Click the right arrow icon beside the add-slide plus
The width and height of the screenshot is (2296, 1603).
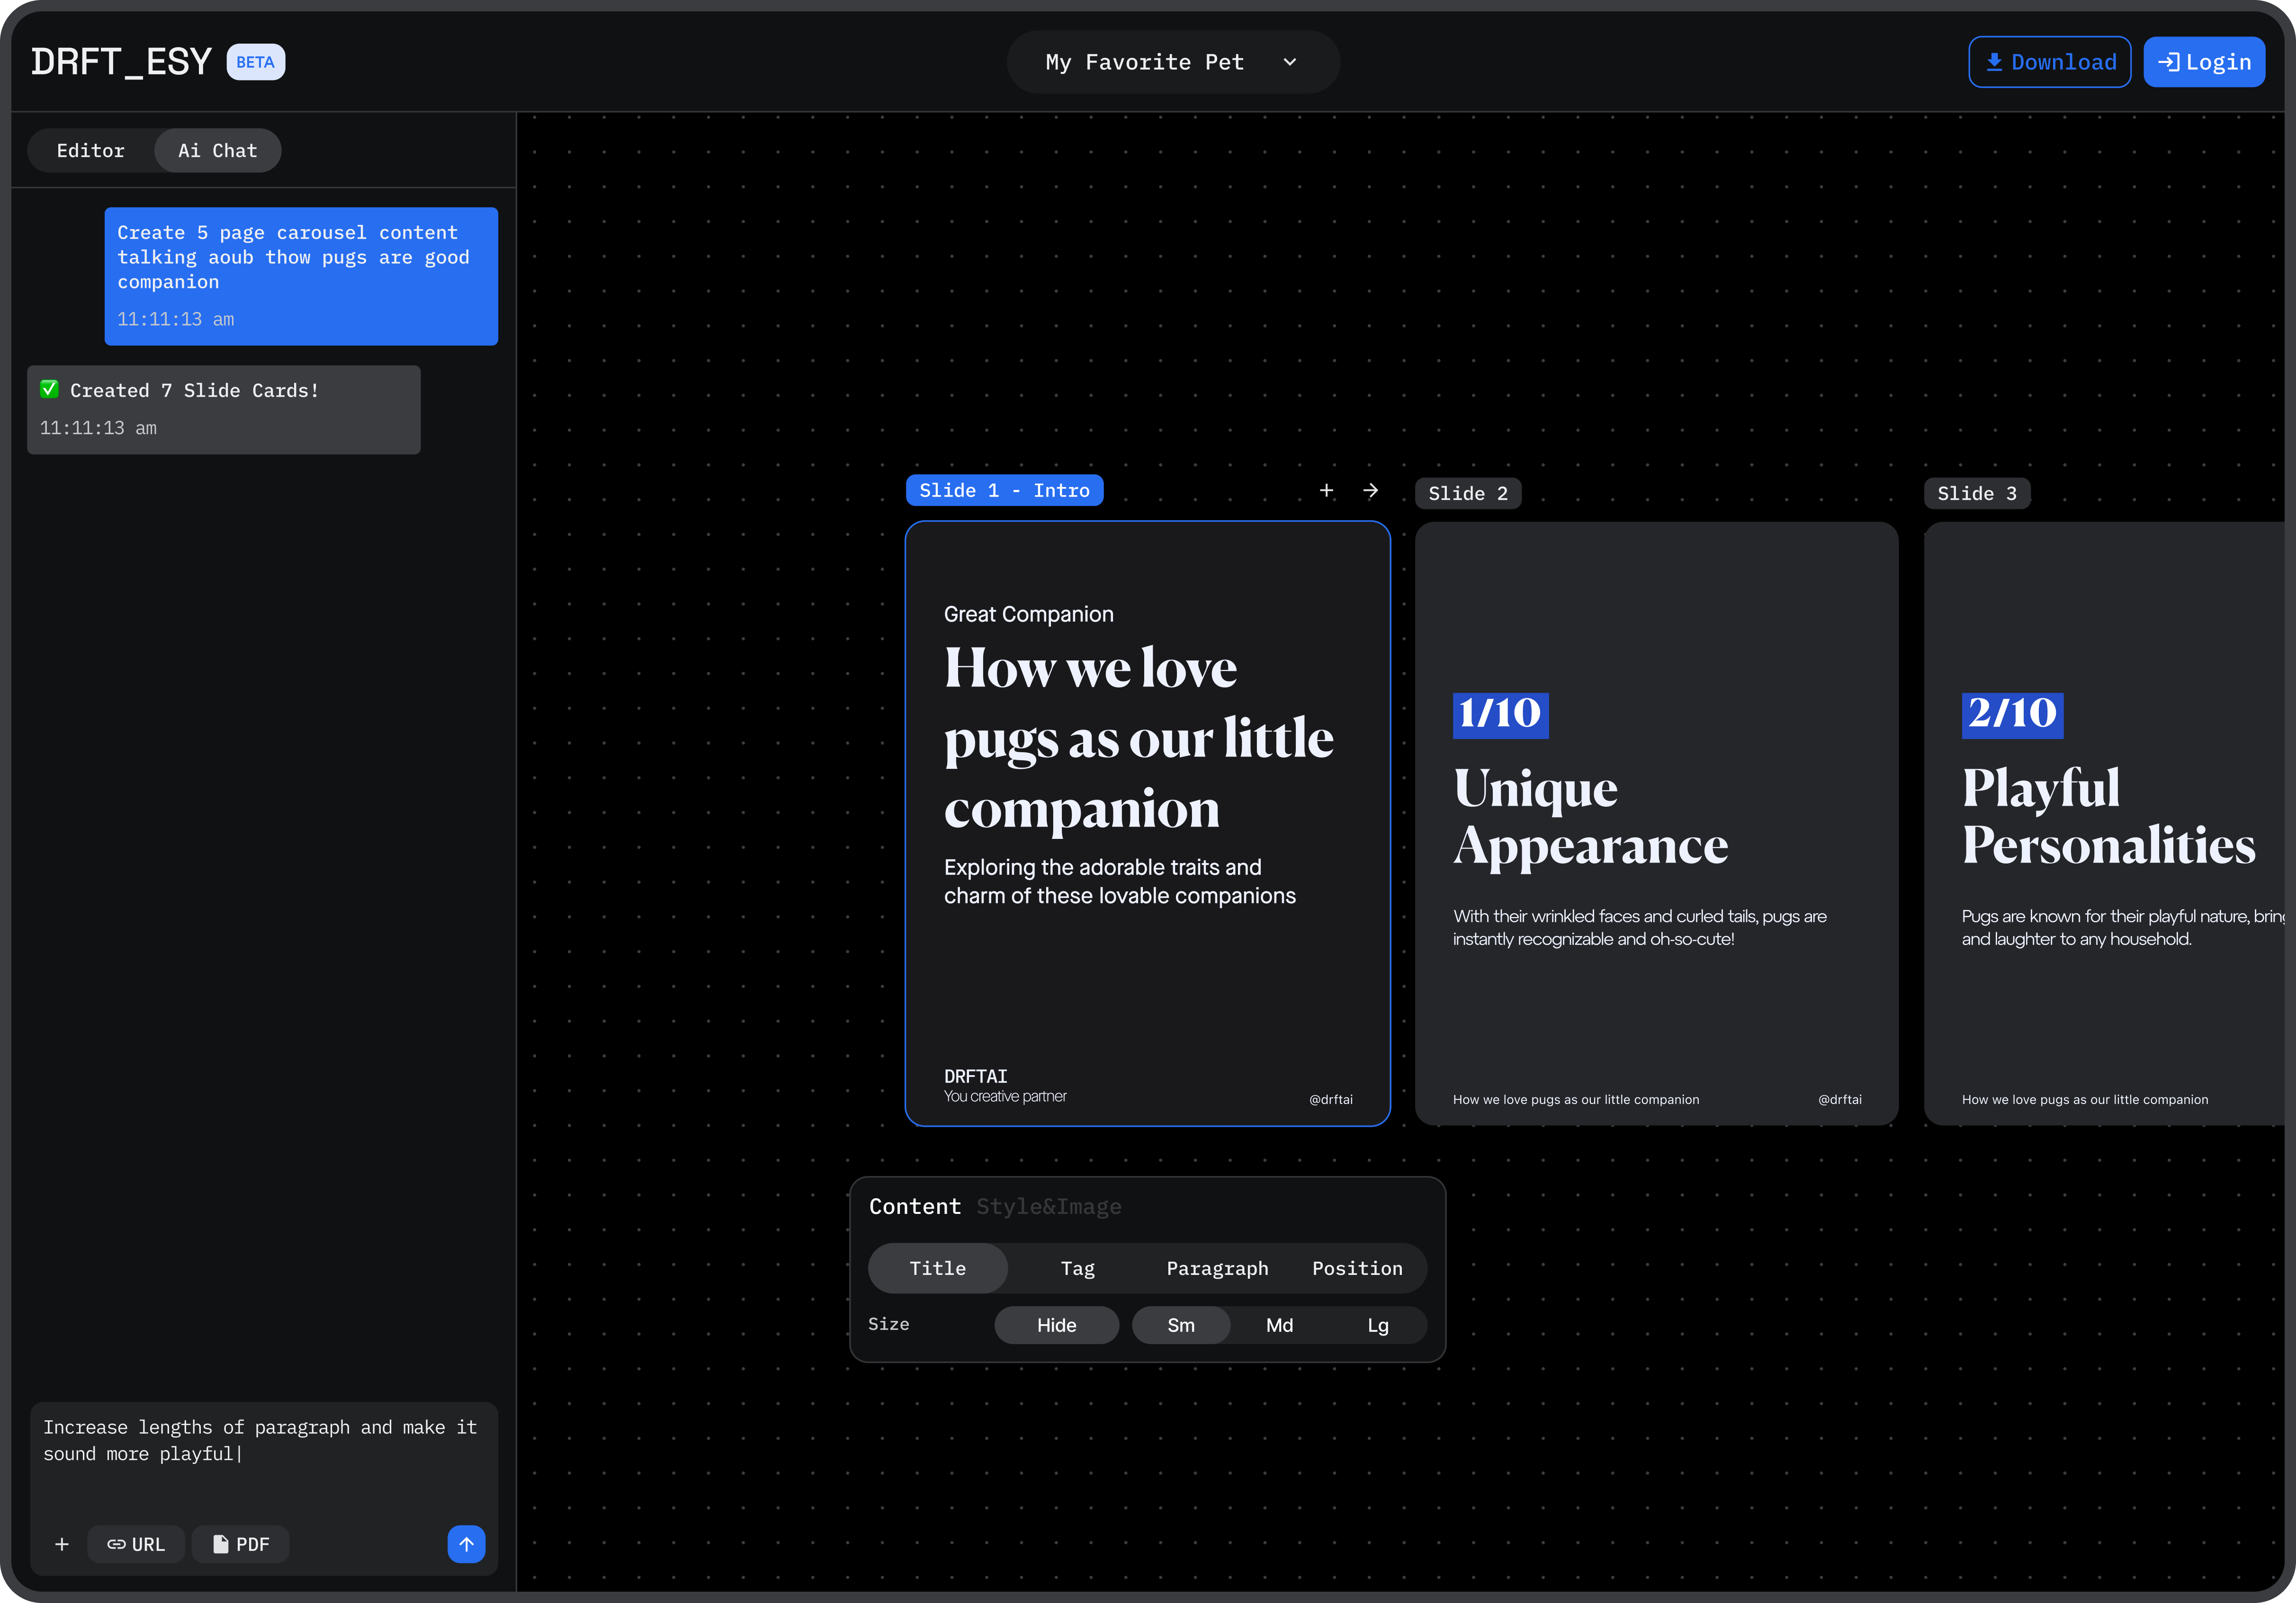click(1371, 490)
